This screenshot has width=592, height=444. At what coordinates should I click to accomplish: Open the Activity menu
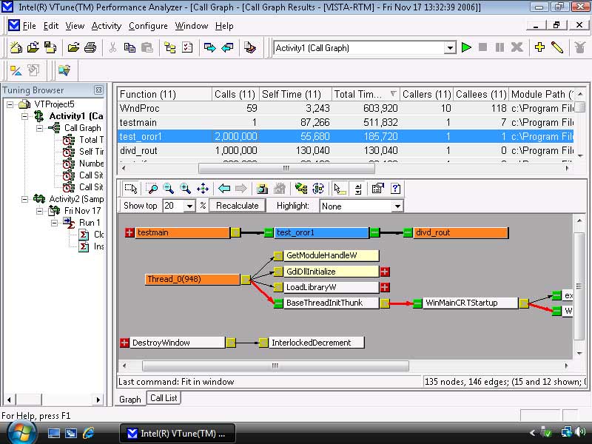click(107, 26)
